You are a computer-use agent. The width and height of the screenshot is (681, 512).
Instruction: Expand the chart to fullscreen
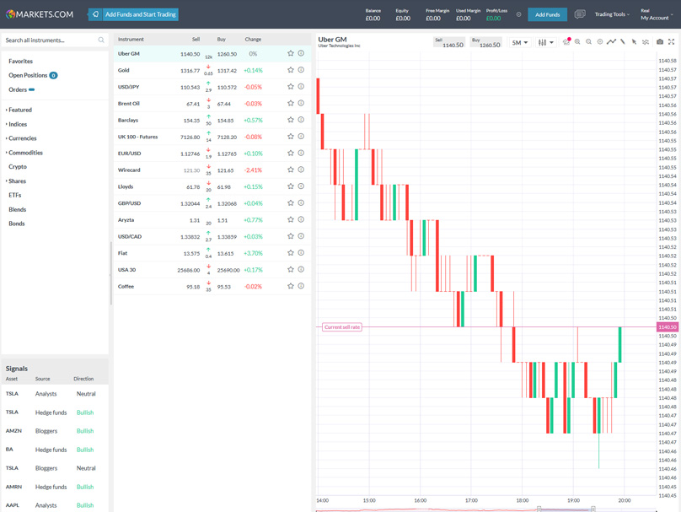(x=671, y=41)
